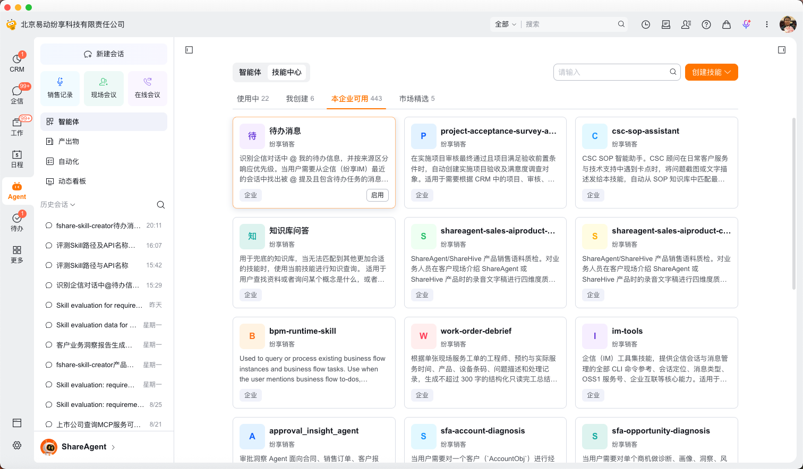Screen dimensions: 803x469
Task: Open 自动化 in the left menu
Action: [x=104, y=161]
